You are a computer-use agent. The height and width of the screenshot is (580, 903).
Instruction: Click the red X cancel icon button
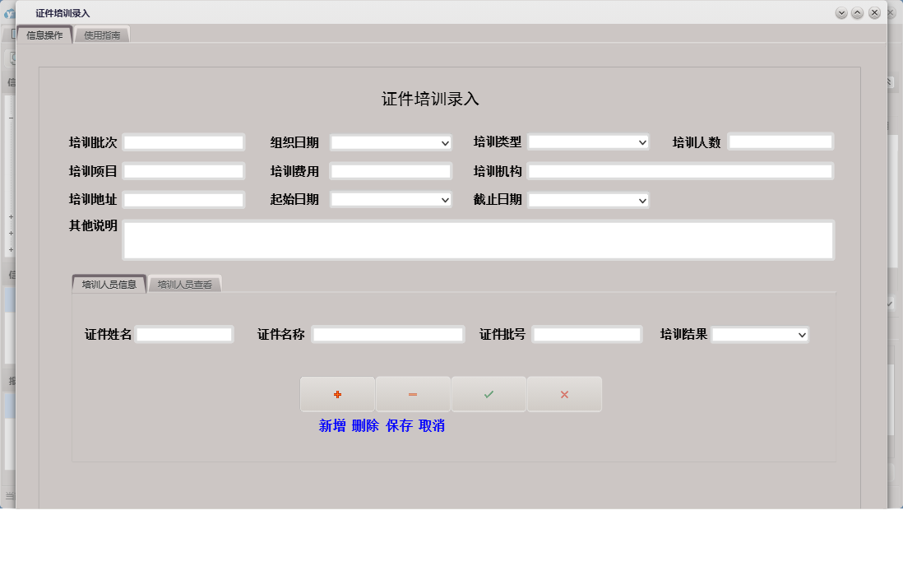coord(565,394)
